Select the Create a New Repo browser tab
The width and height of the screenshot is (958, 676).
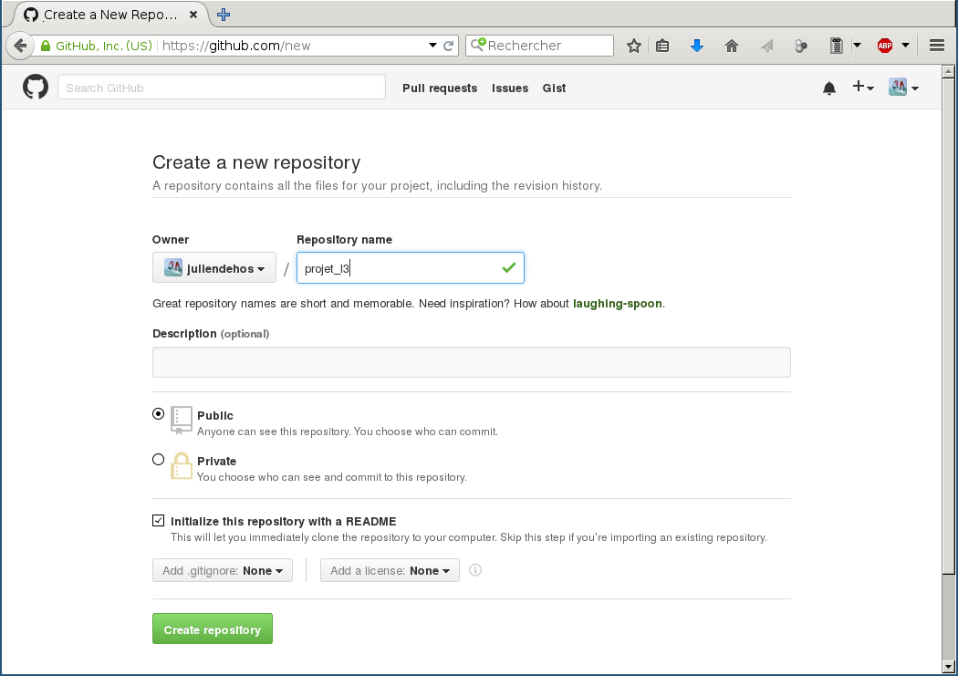coord(110,15)
